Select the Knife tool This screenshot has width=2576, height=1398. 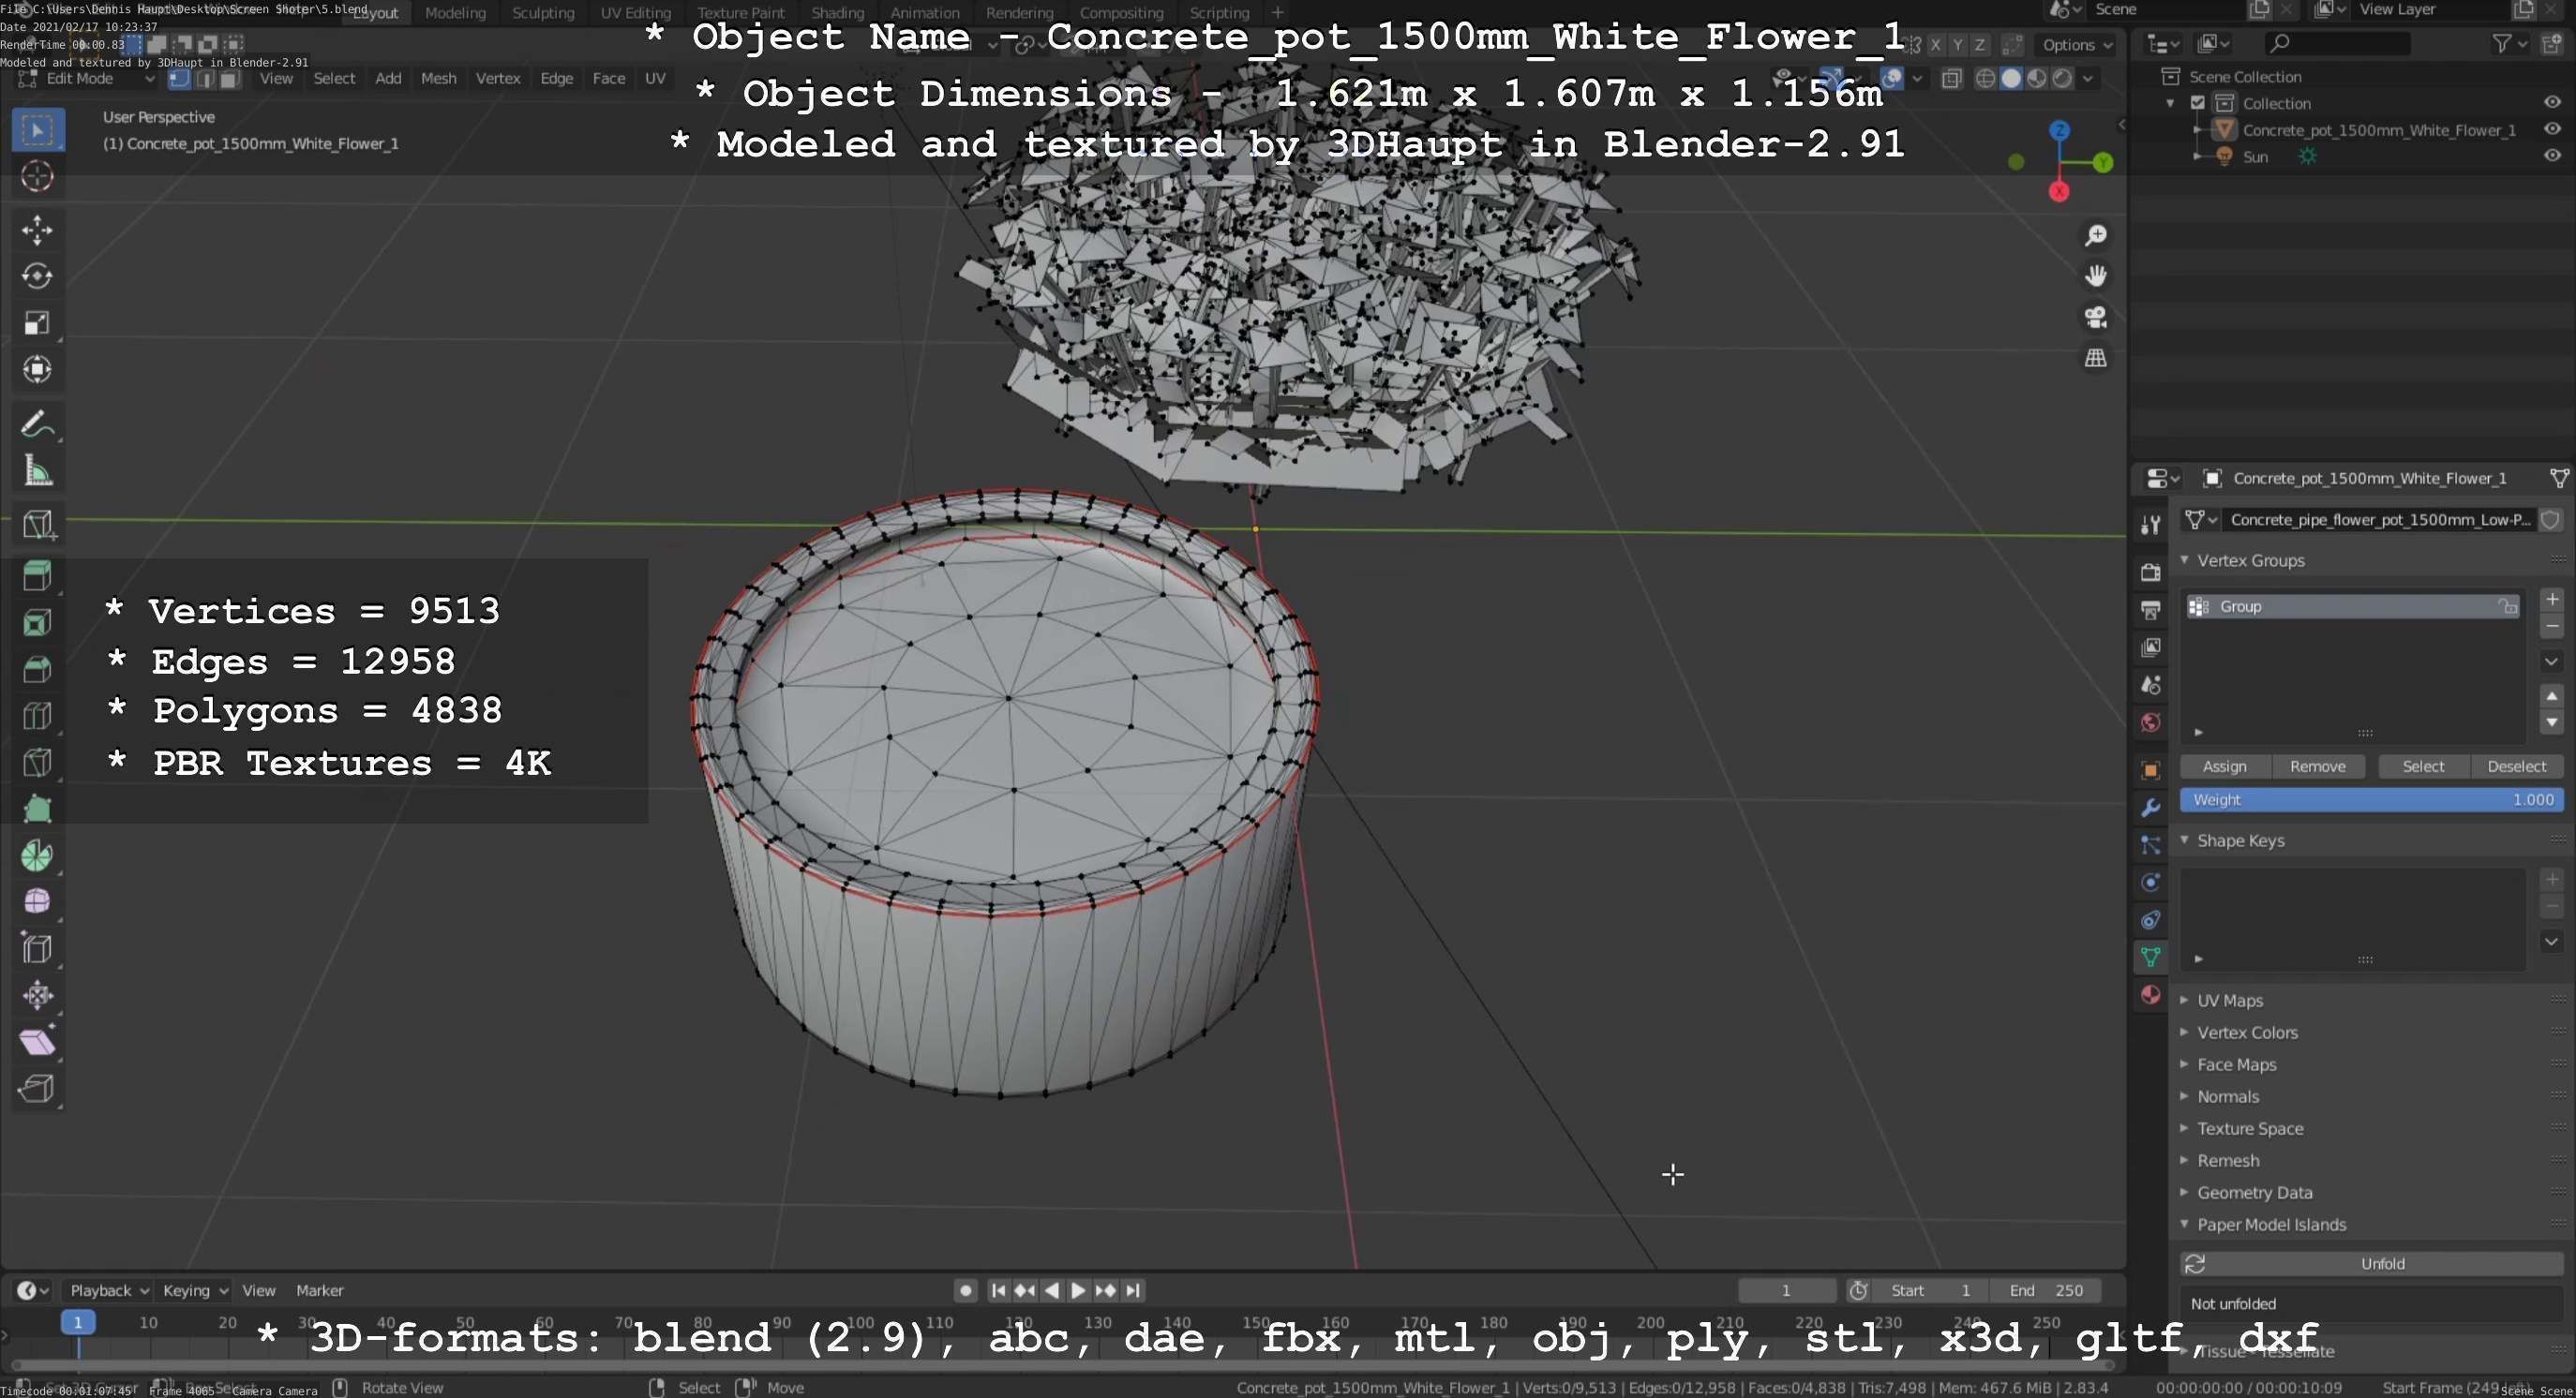pos(37,763)
